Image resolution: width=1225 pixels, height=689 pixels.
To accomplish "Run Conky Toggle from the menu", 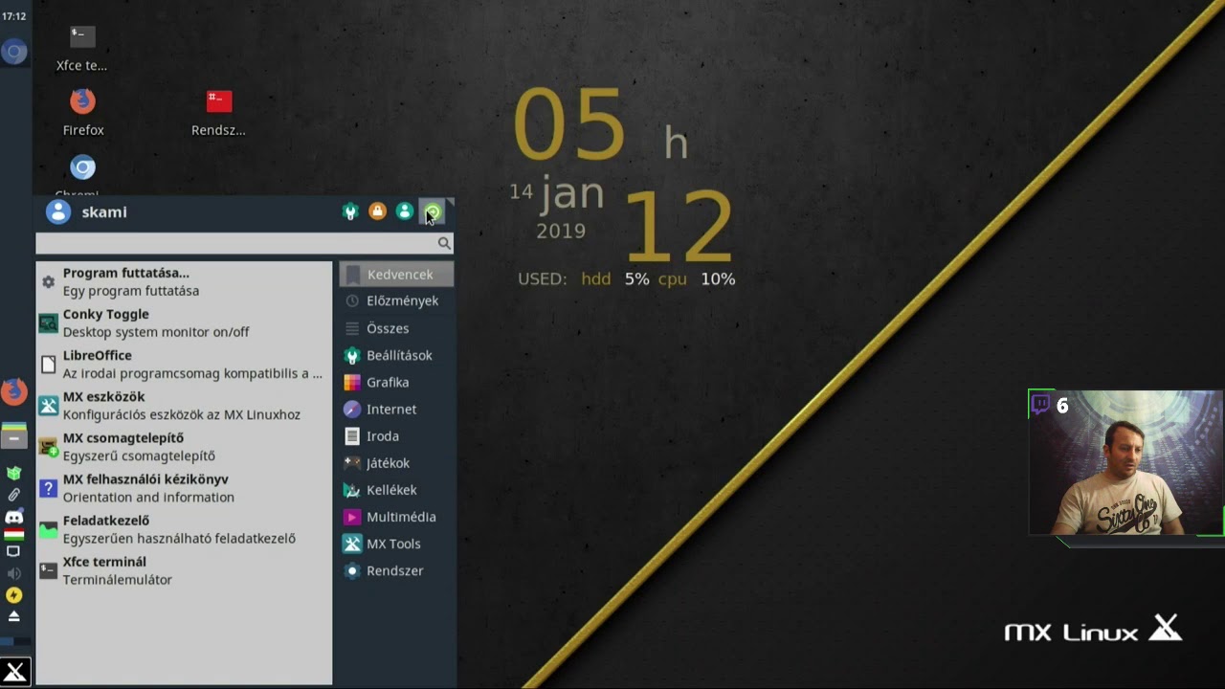I will point(184,323).
